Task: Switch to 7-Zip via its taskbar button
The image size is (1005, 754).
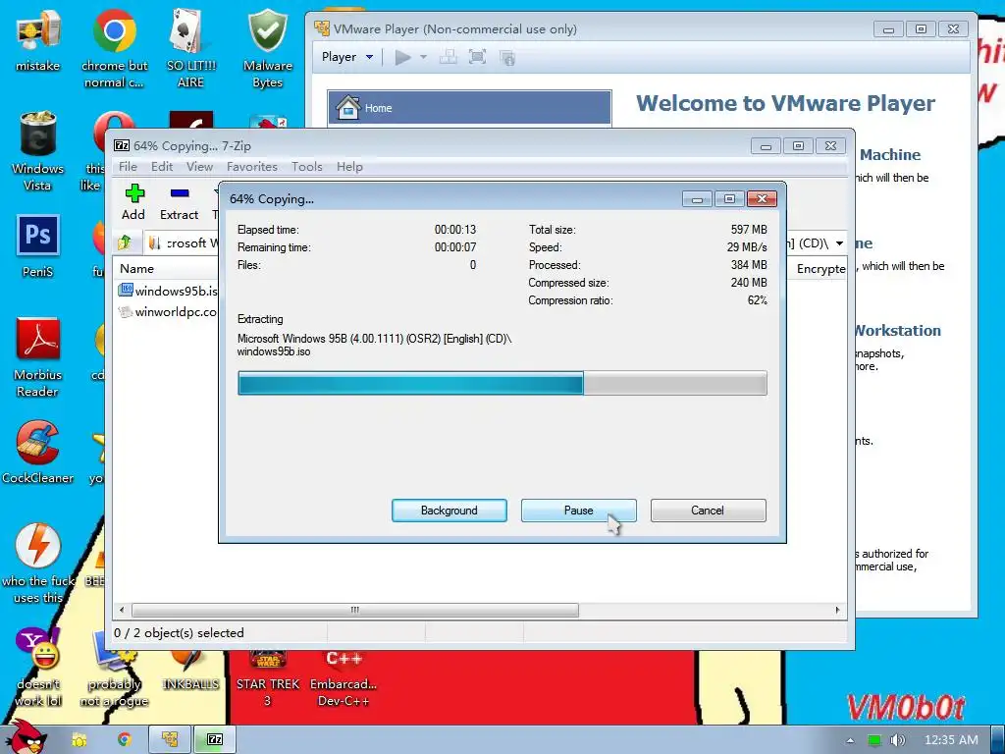Action: (215, 739)
